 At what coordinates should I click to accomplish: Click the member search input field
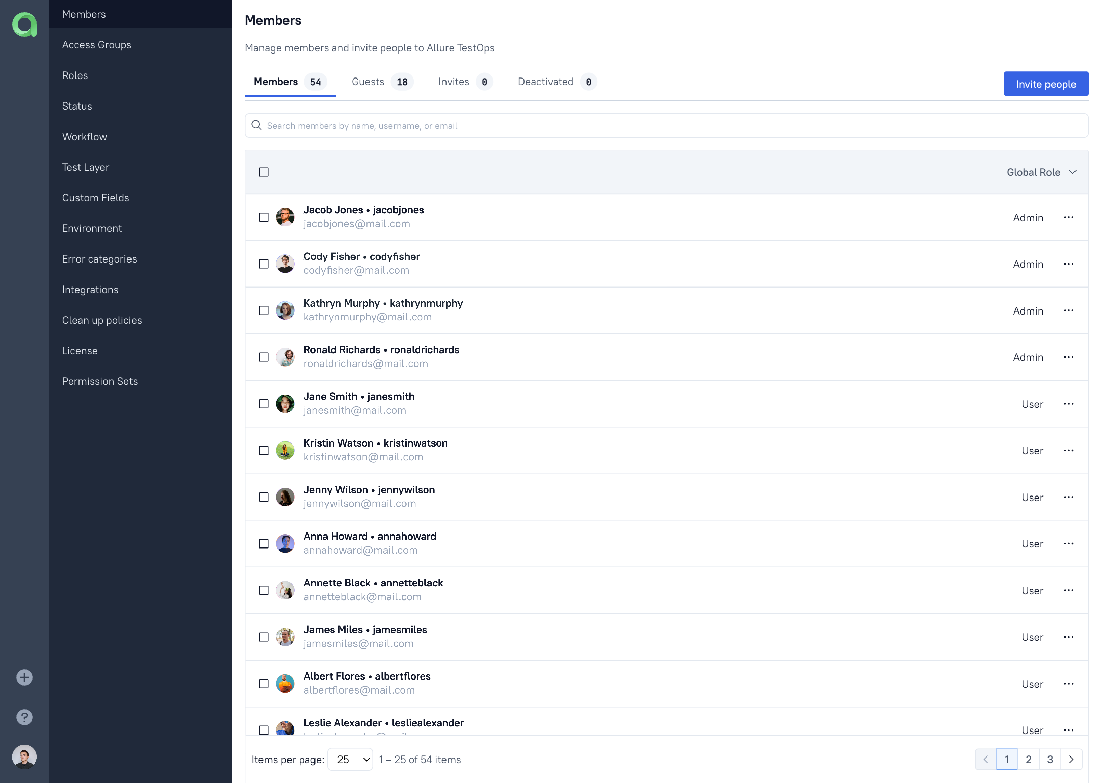(x=579, y=125)
